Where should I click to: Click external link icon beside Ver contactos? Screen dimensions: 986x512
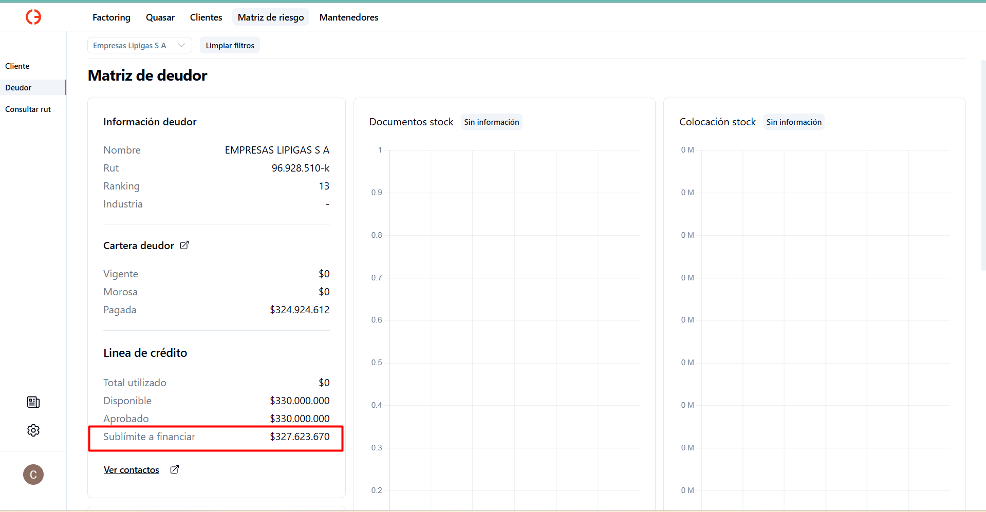click(x=174, y=469)
